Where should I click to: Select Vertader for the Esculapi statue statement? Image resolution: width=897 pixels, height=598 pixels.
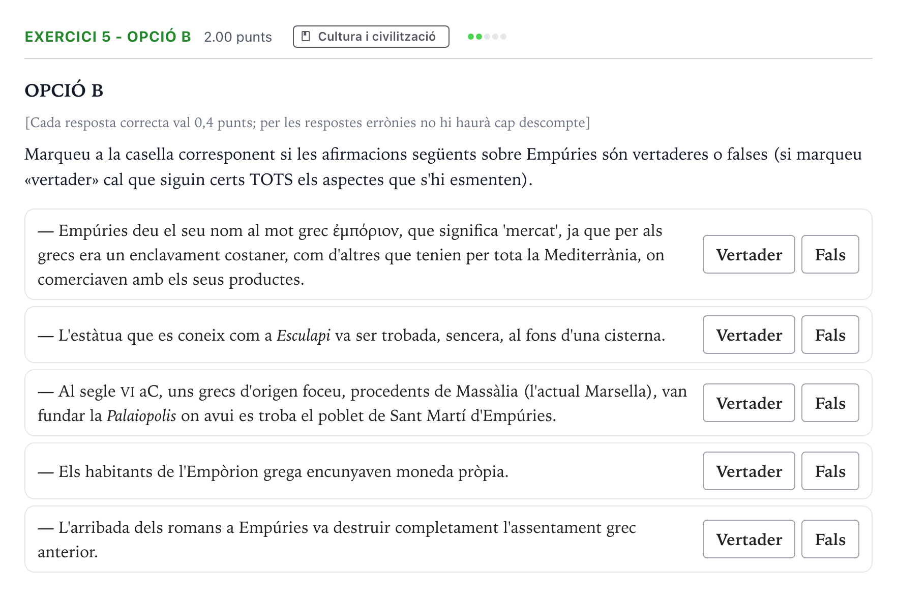(749, 335)
